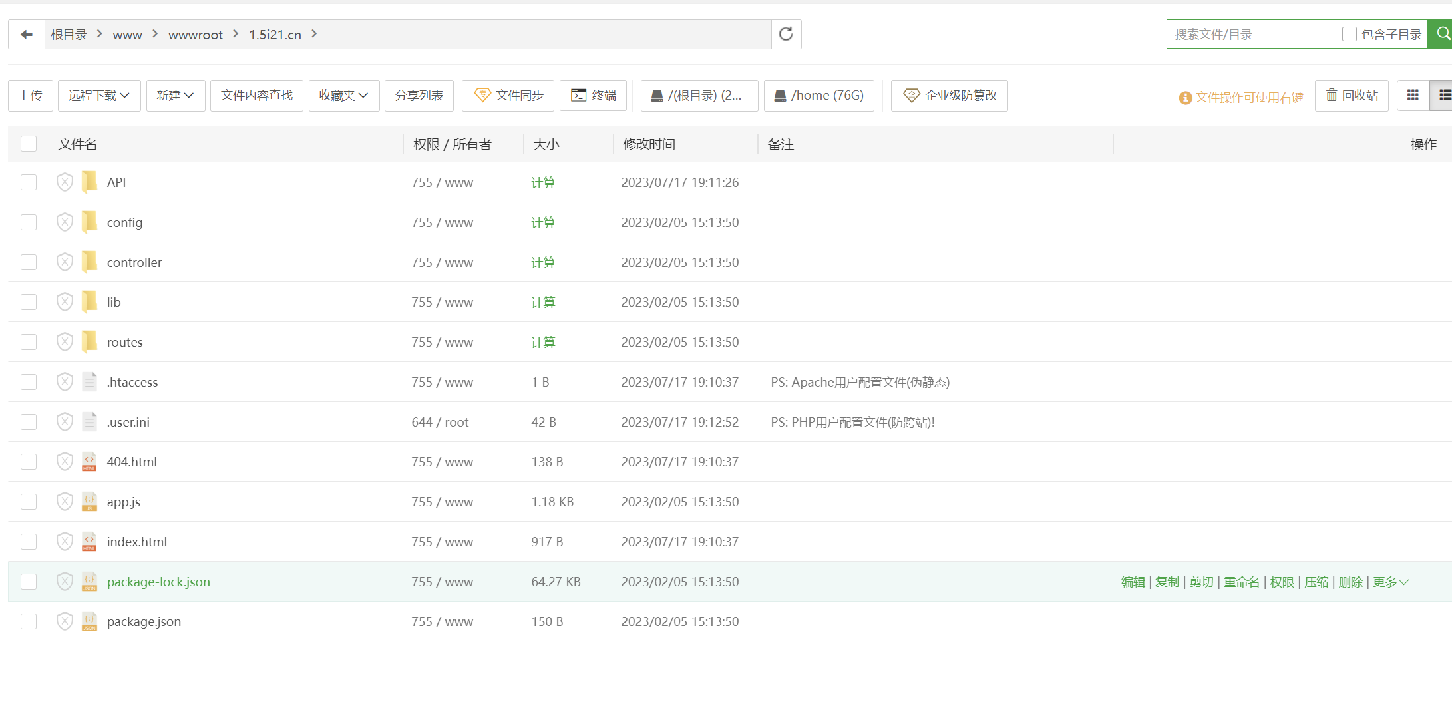This screenshot has height=708, width=1452.
Task: Check the API folder checkbox
Action: click(x=29, y=182)
